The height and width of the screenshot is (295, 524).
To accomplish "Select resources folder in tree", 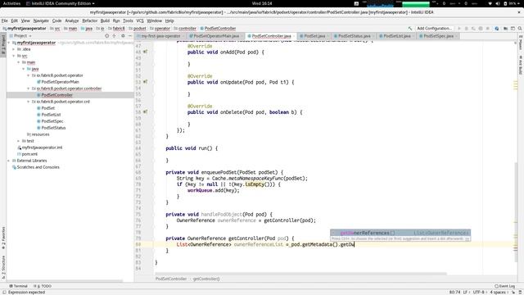I will (x=40, y=134).
